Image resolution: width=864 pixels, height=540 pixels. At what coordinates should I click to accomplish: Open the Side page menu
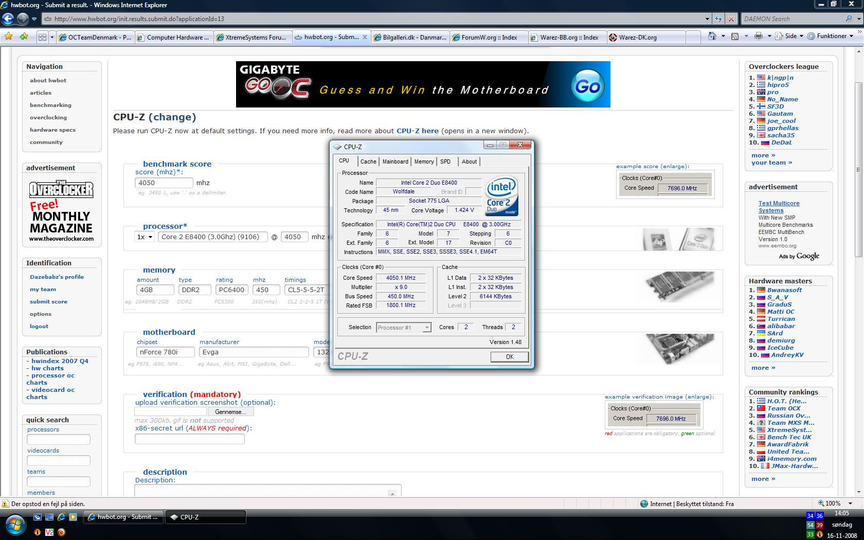point(790,36)
